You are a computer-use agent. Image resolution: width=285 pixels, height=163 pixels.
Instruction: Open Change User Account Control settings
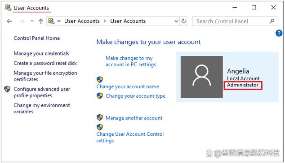[x=130, y=137]
